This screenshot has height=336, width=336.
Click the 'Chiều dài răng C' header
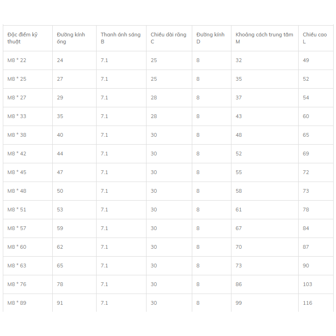point(168,38)
